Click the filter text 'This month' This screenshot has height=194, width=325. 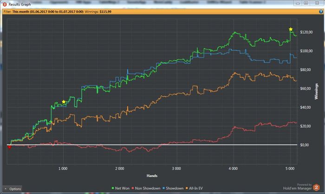(x=20, y=12)
